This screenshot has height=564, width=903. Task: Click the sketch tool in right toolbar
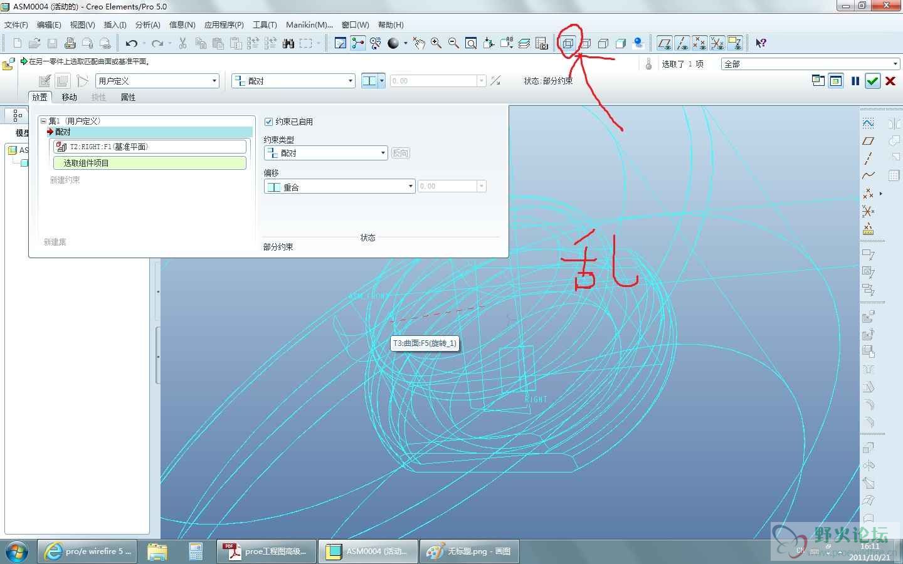pos(868,123)
